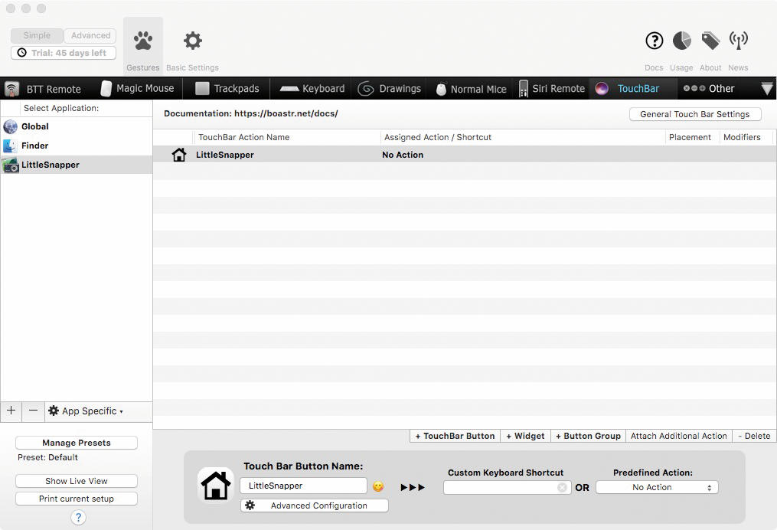Screen dimensions: 777x530
Task: Open News antenna icon
Action: [739, 41]
